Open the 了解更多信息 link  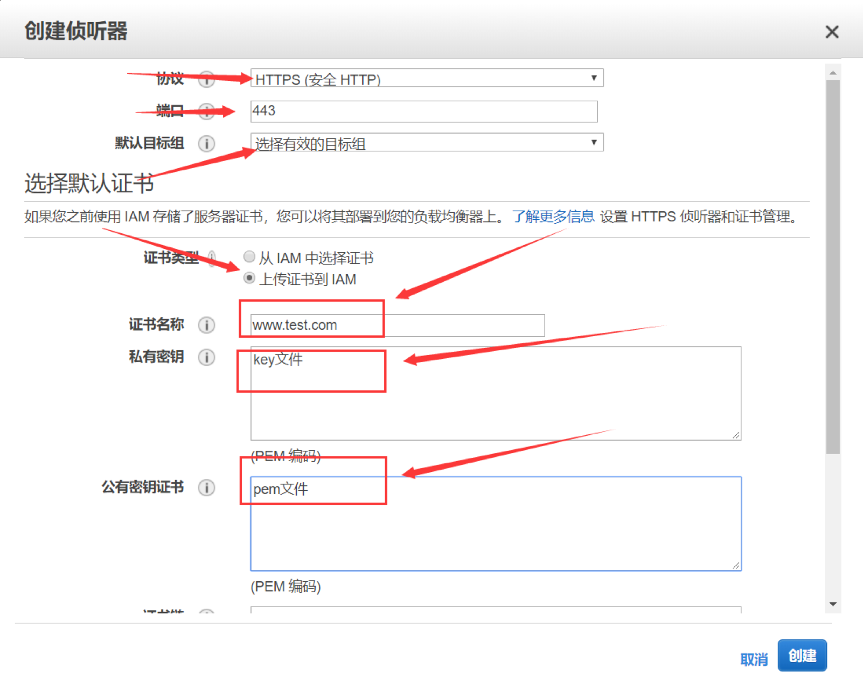pos(553,217)
